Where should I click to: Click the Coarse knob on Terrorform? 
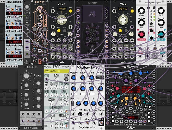[x=131, y=73]
